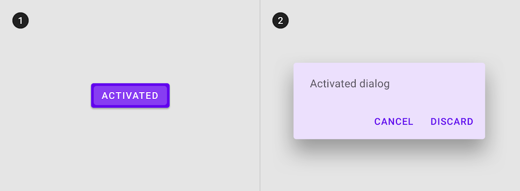Click the word 'dialog' in the dialog heading
The width and height of the screenshot is (520, 191).
tap(374, 84)
